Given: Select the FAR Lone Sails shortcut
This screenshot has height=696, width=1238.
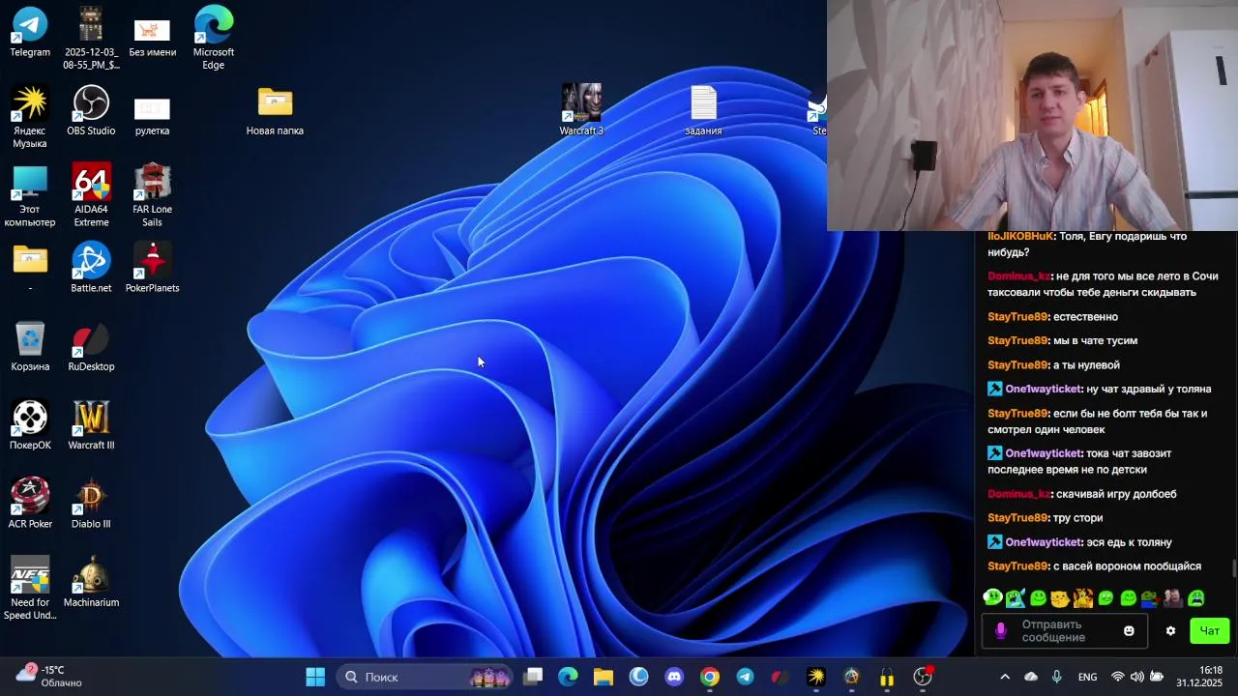Looking at the screenshot, I should point(152,195).
